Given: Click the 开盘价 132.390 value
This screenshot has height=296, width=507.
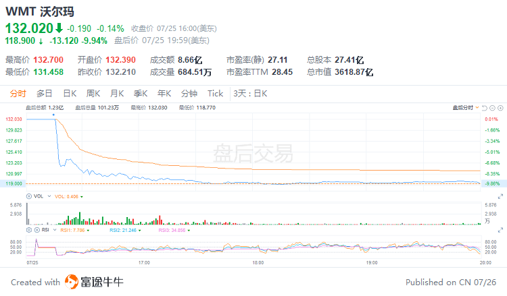Looking at the screenshot, I should click(120, 60).
